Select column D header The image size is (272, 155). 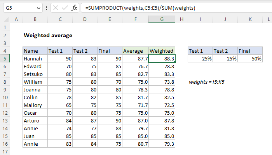point(85,19)
